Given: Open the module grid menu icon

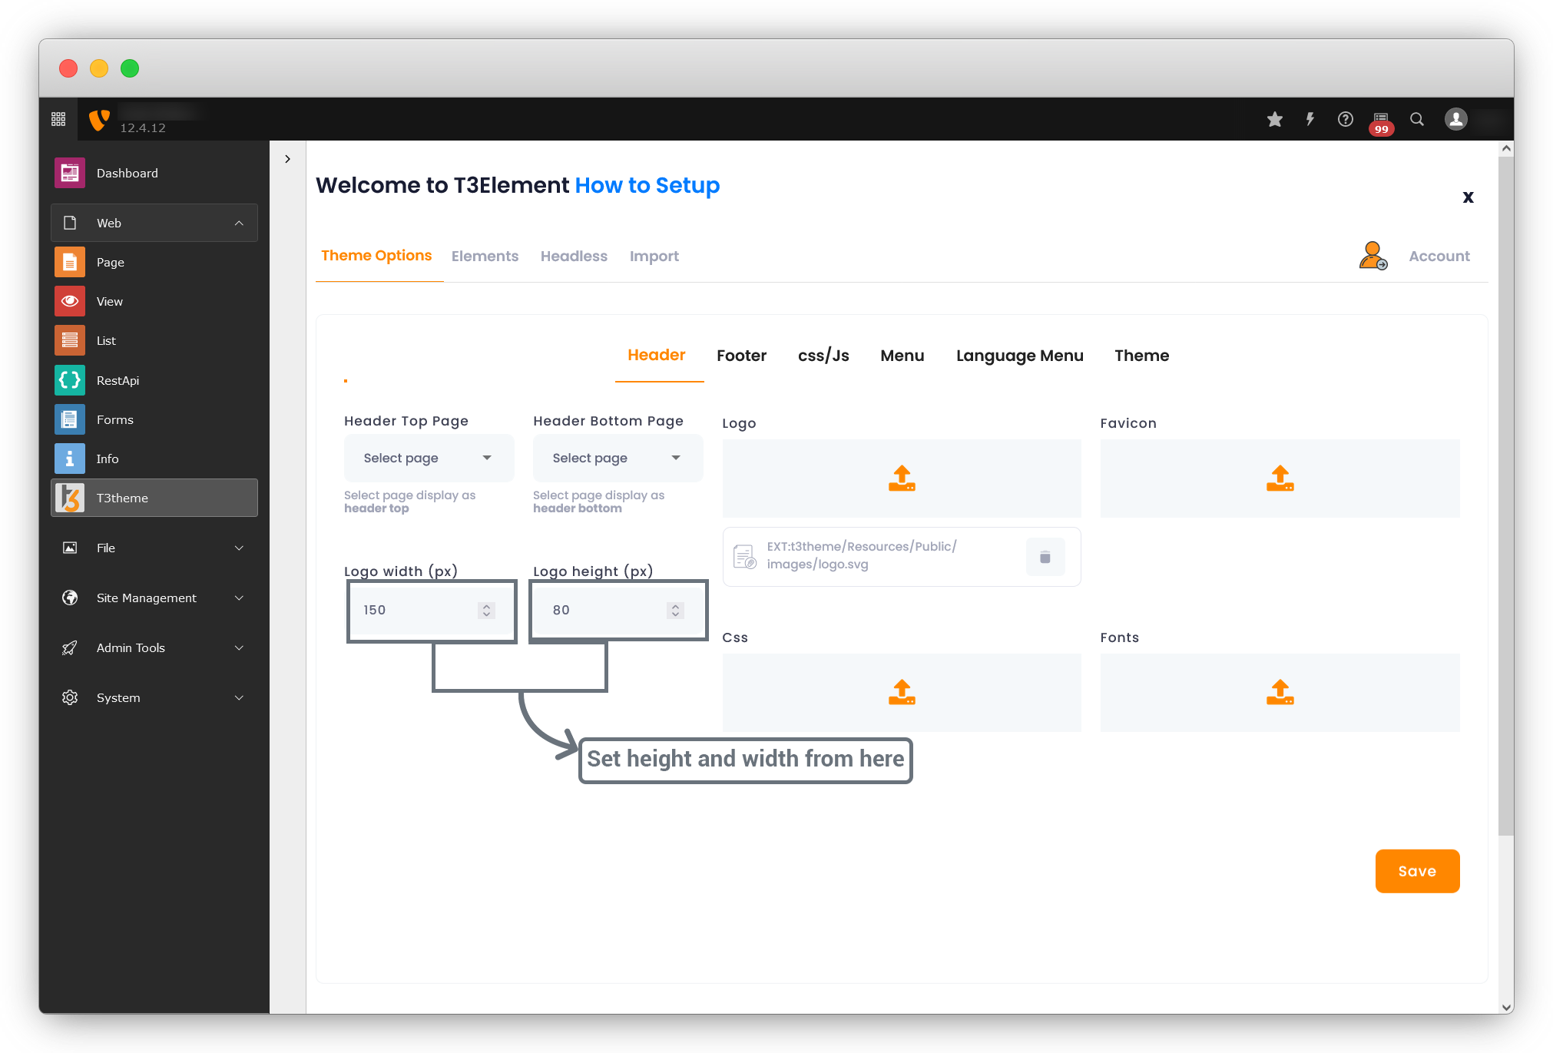Looking at the screenshot, I should click(58, 119).
